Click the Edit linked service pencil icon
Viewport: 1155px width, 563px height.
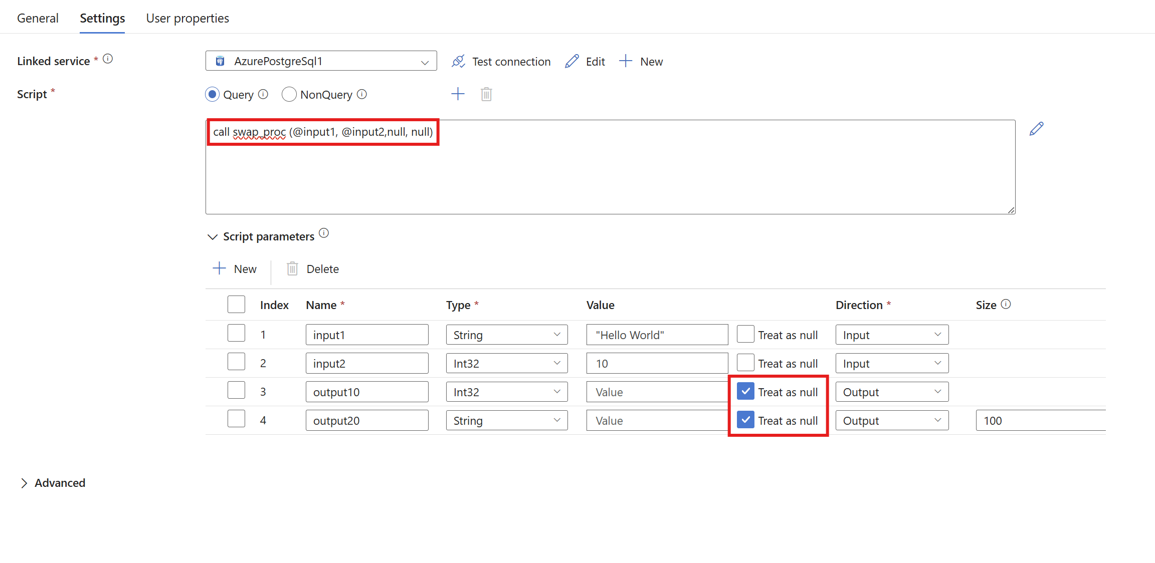(x=572, y=61)
